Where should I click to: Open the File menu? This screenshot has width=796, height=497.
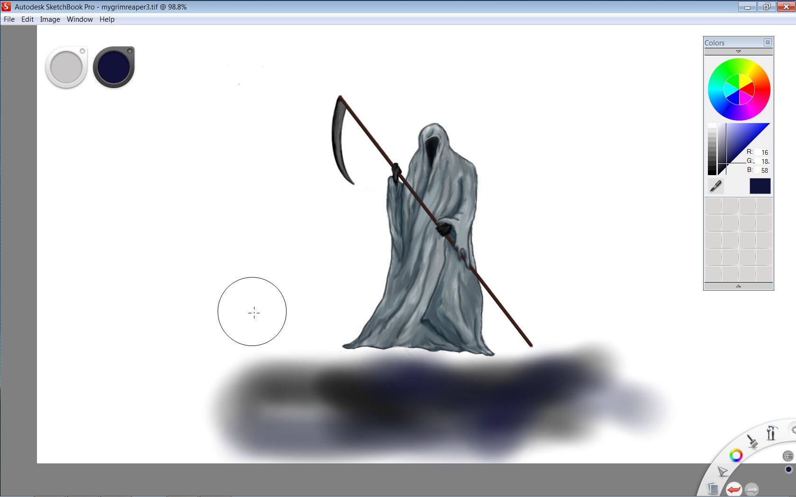(x=9, y=19)
